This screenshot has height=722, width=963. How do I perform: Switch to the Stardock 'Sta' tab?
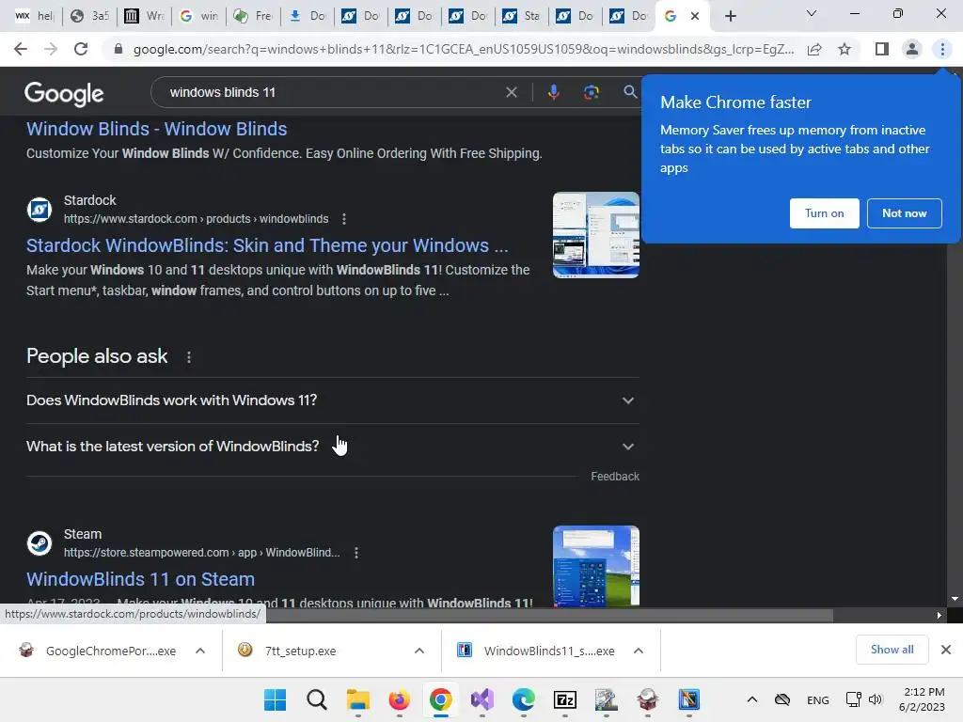click(521, 16)
